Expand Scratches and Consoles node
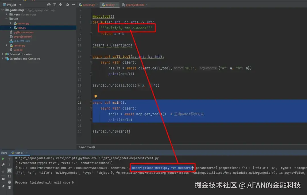307x195 pixels. point(3,59)
